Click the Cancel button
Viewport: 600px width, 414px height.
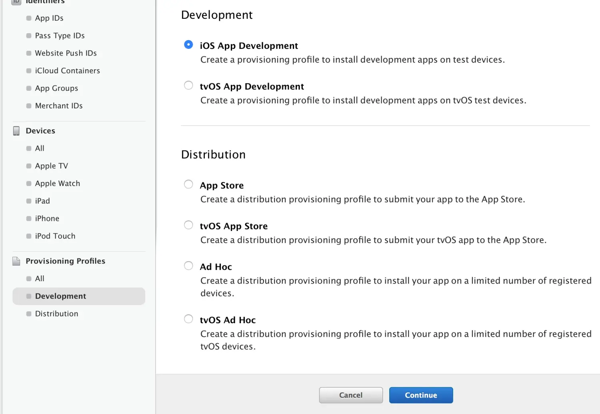351,395
